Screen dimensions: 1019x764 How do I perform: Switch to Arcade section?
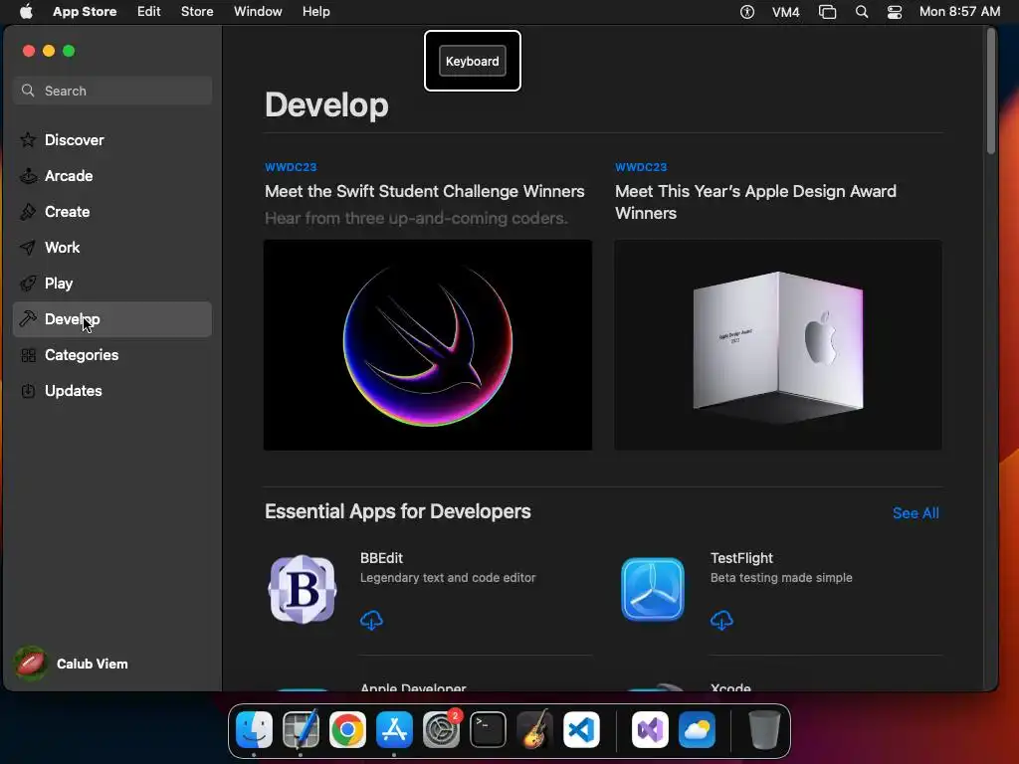point(112,176)
